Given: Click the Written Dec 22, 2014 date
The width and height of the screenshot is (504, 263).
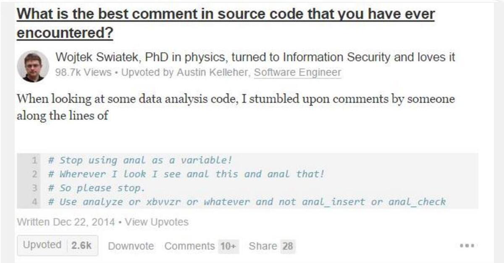Looking at the screenshot, I should (66, 222).
